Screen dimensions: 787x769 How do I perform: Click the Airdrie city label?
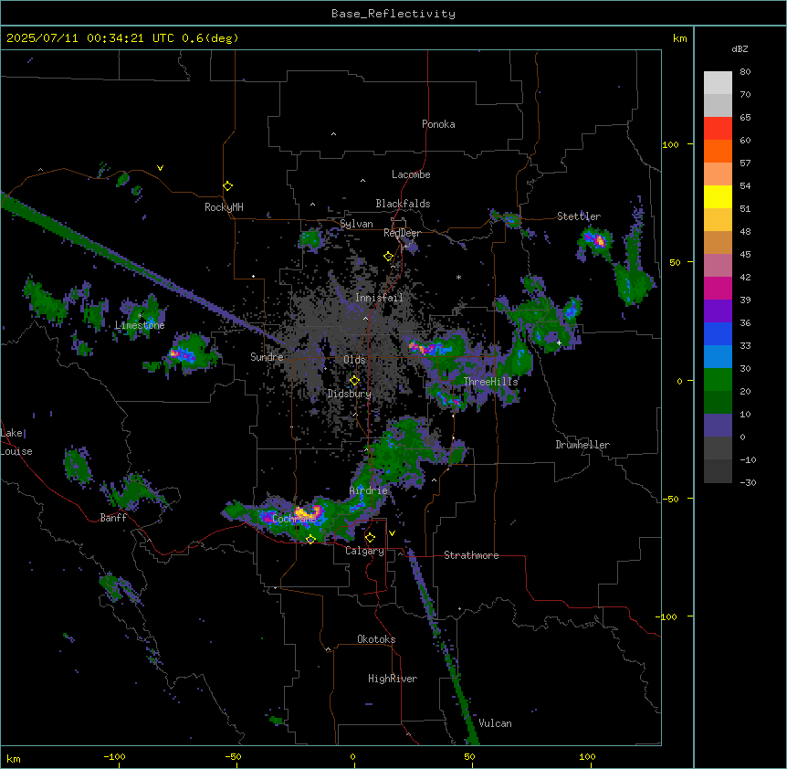pyautogui.click(x=369, y=490)
